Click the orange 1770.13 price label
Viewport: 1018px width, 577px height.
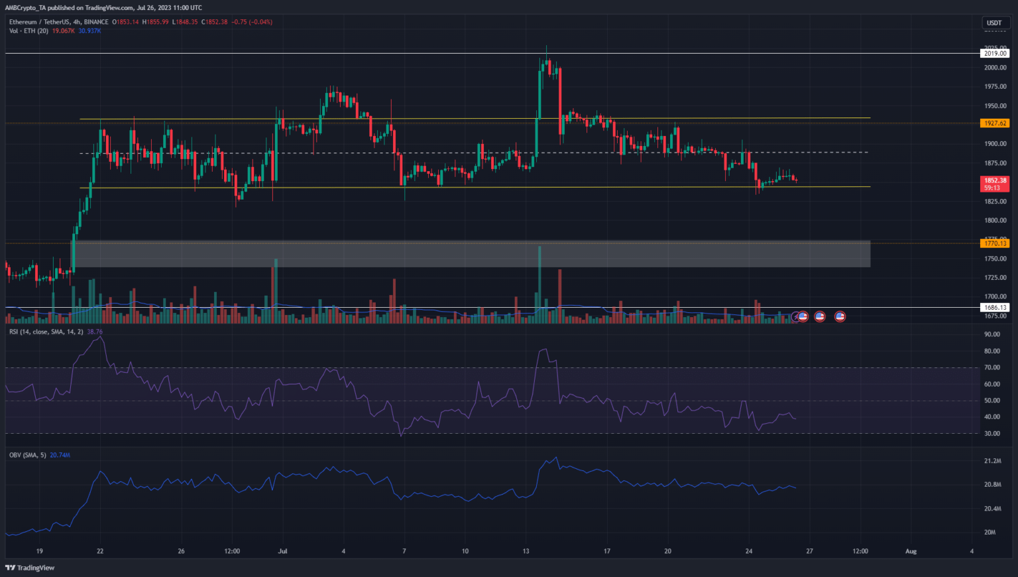pos(995,244)
